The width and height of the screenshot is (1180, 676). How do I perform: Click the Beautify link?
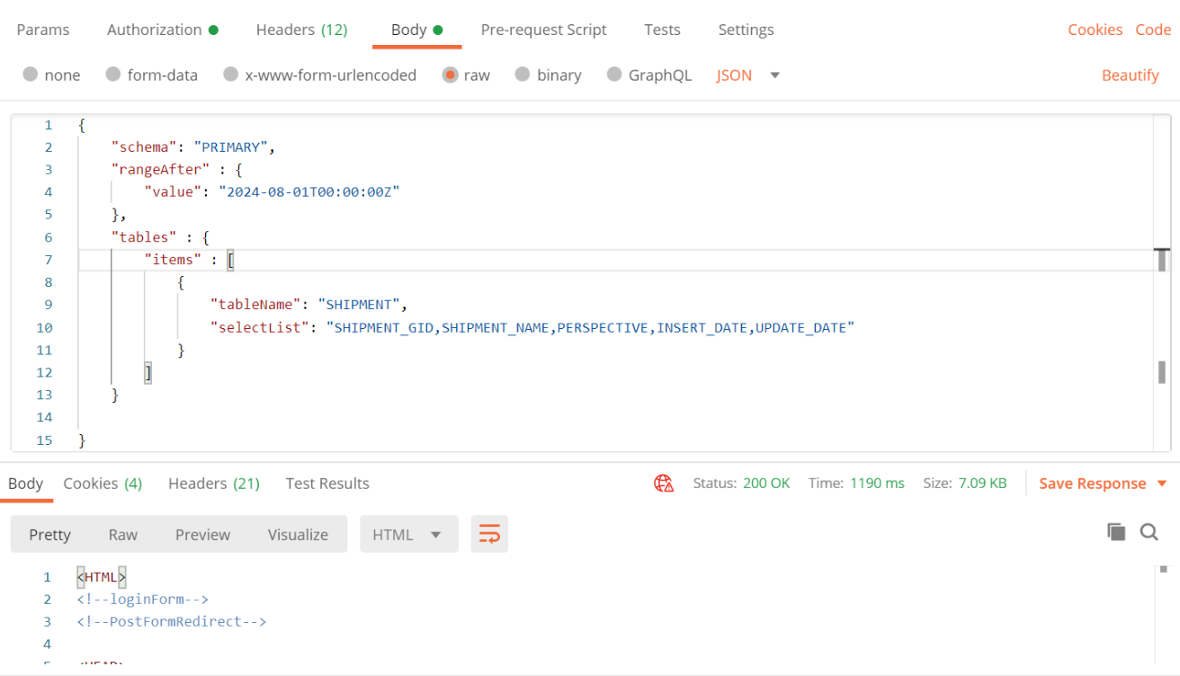[1131, 75]
